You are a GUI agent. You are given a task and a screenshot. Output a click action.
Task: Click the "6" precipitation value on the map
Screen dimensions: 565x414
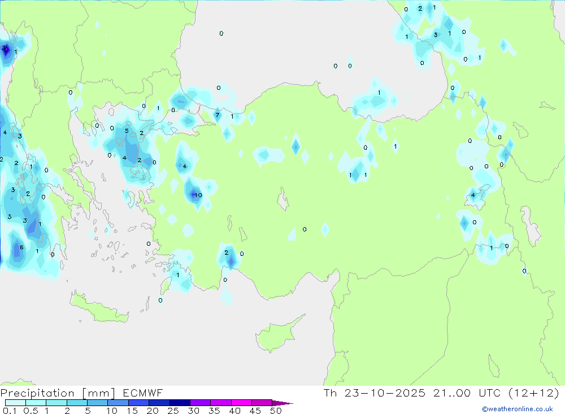pyautogui.click(x=21, y=247)
